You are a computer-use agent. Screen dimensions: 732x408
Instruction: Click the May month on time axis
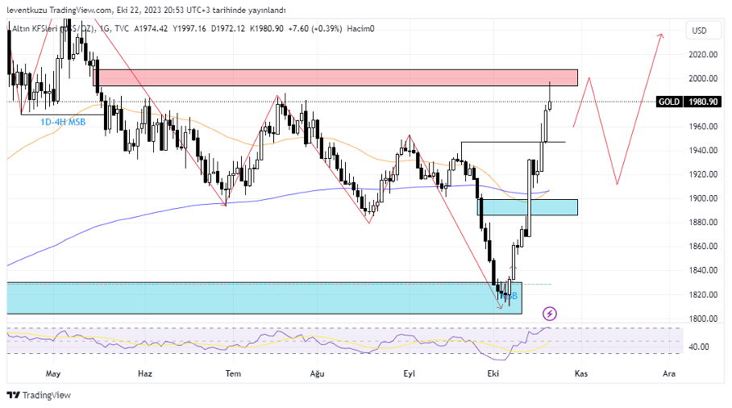[53, 373]
